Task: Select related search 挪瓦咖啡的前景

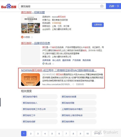Action: (78, 97)
